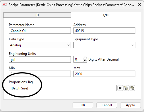Click the VTScada logo icon in title bar
Image resolution: width=144 pixels, height=112 pixels.
point(5,5)
